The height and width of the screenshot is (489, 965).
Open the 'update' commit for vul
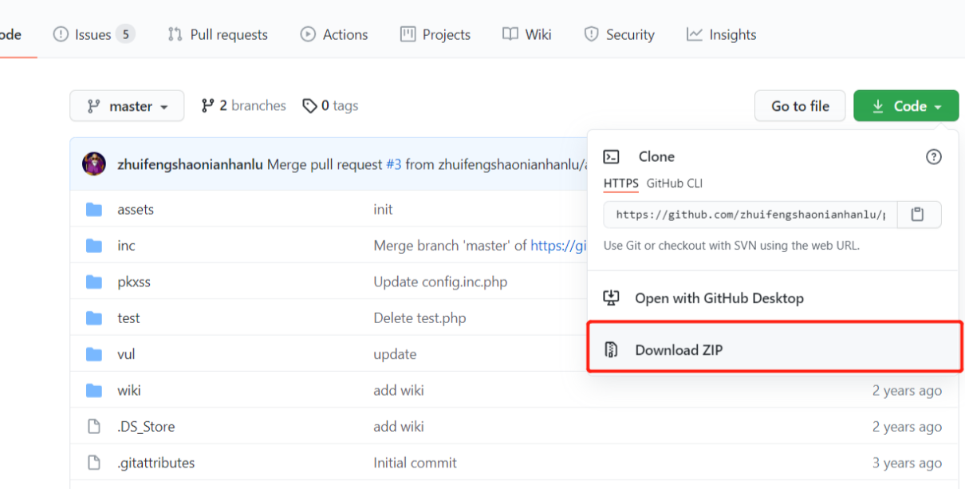(395, 354)
